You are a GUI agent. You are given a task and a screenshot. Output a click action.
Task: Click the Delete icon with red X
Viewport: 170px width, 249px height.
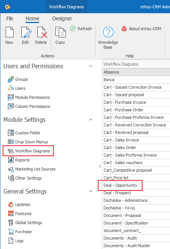[x=42, y=32]
